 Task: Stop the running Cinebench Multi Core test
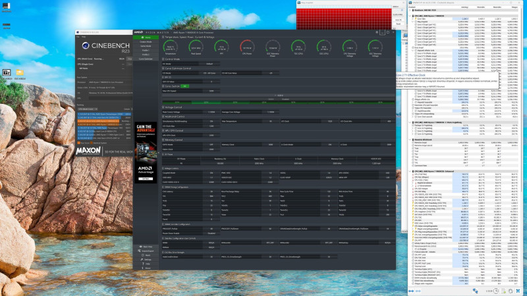click(130, 59)
